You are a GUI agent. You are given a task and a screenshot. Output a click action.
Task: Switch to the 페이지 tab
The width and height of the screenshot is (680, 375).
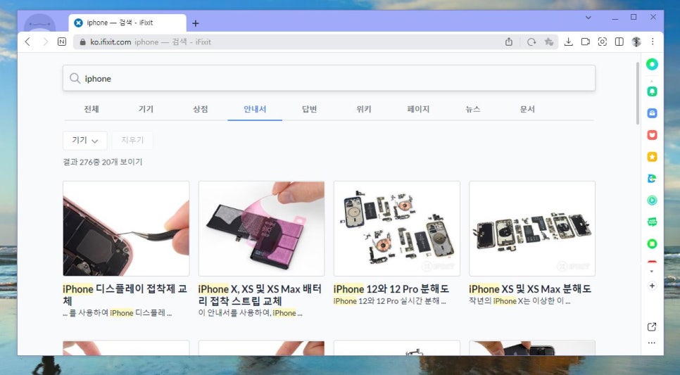[418, 109]
